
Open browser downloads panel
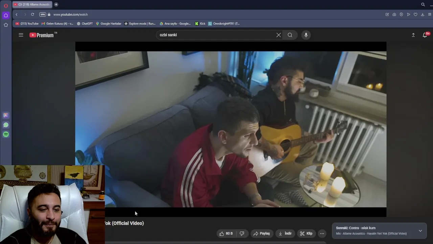coord(423,15)
